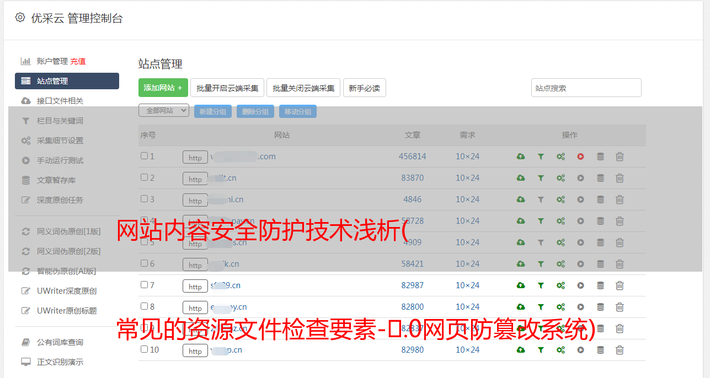This screenshot has width=710, height=378.
Task: Tick the checkbox for row 3
Action: [x=144, y=199]
